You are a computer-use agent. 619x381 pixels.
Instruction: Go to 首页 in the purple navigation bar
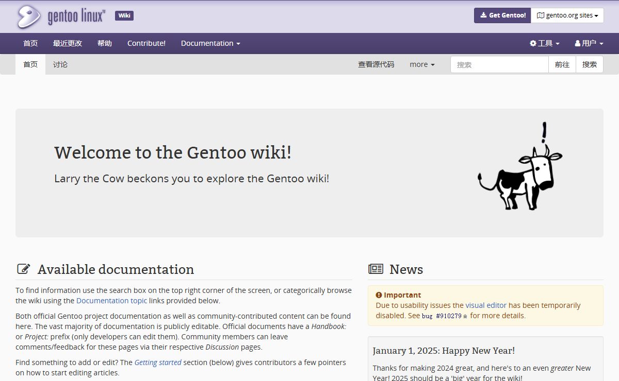(x=30, y=43)
